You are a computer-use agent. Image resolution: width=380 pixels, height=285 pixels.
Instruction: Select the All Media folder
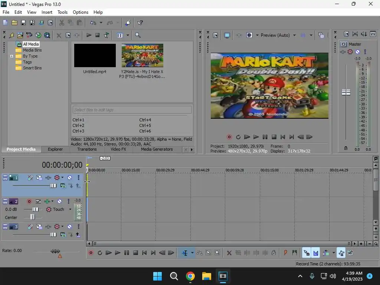point(31,44)
